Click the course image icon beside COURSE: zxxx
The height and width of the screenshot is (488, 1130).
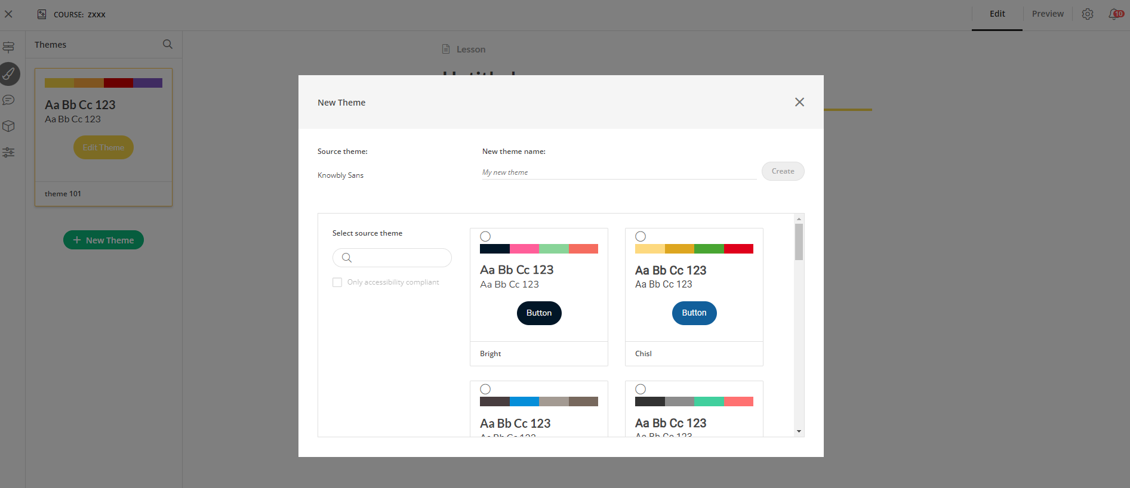click(42, 14)
